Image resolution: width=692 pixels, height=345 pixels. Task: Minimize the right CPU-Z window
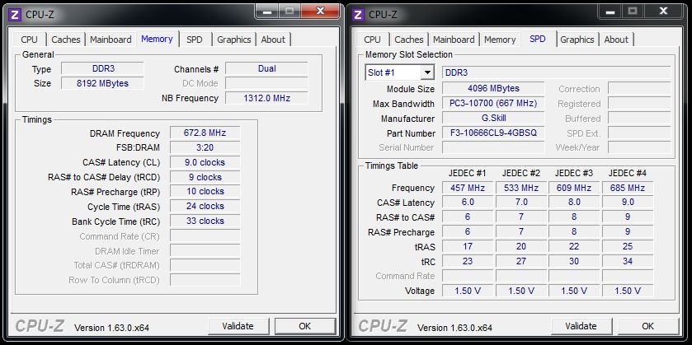pyautogui.click(x=610, y=11)
